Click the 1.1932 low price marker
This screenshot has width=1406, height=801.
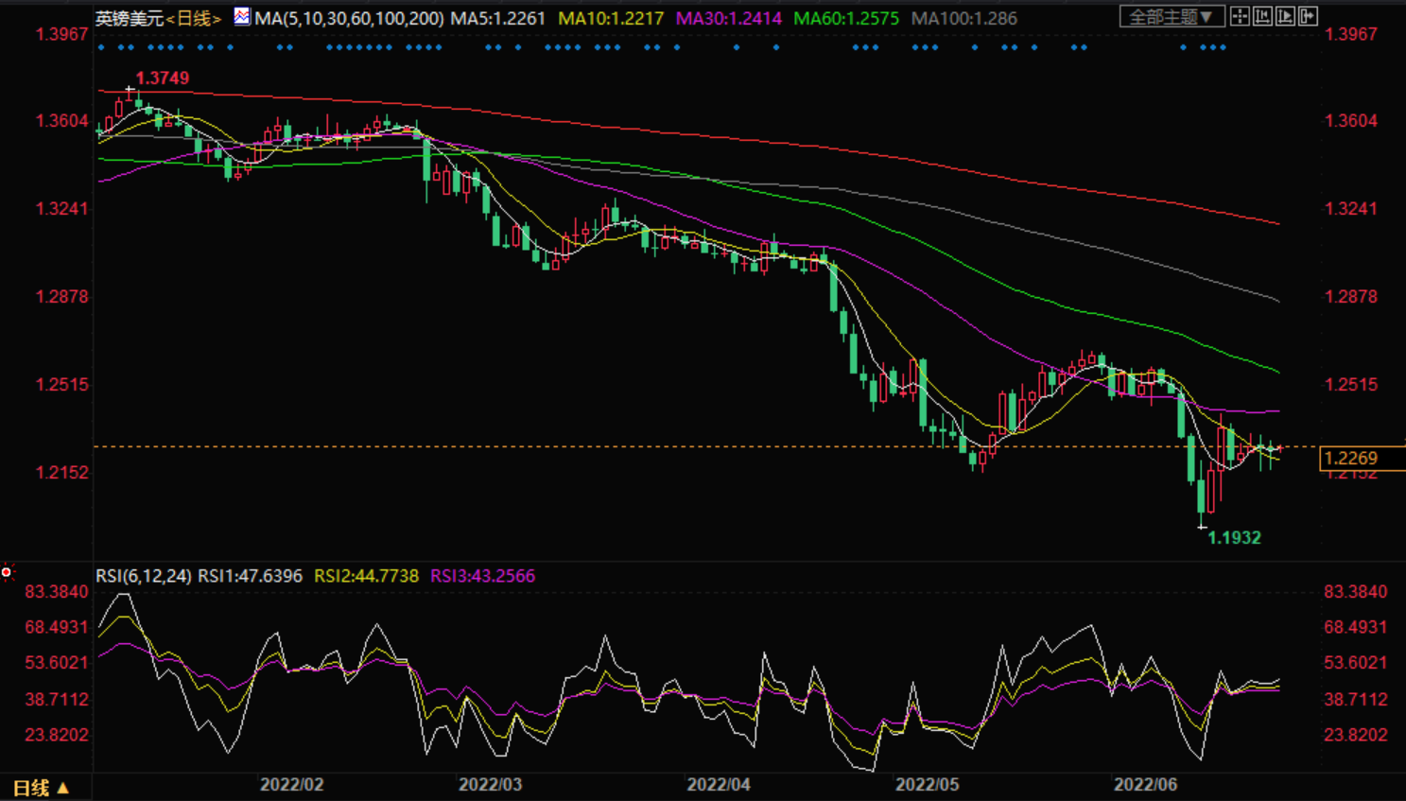tap(1234, 537)
